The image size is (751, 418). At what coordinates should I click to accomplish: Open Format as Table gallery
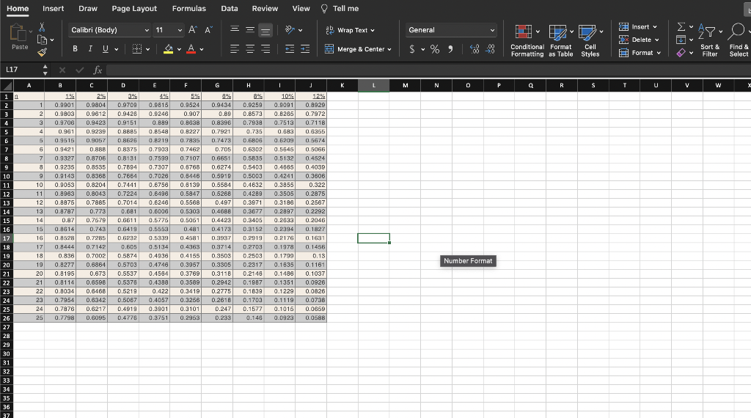(561, 40)
